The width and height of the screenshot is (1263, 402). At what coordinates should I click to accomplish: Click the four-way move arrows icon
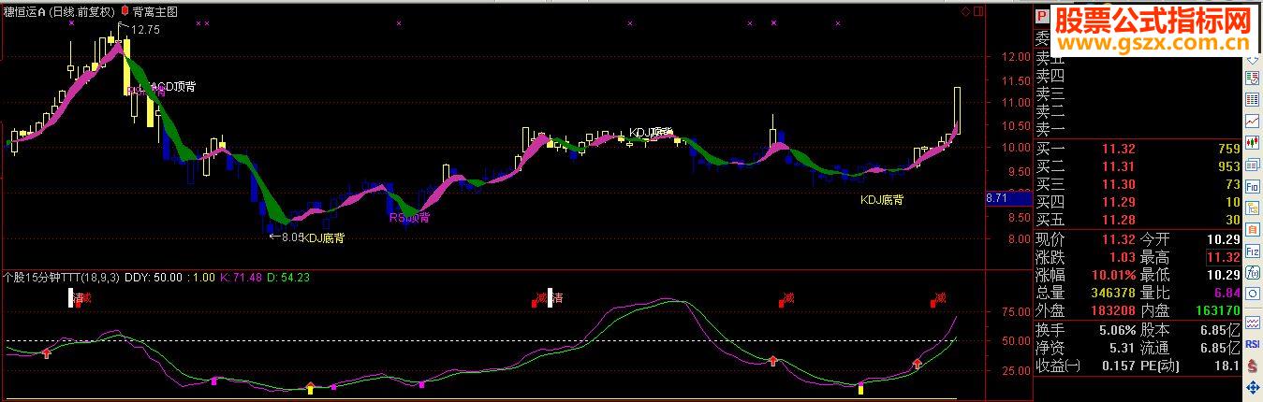pyautogui.click(x=1252, y=386)
